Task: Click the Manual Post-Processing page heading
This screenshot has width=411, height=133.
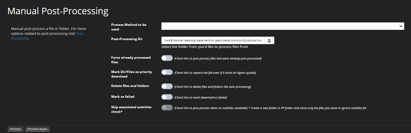Action: tap(58, 11)
